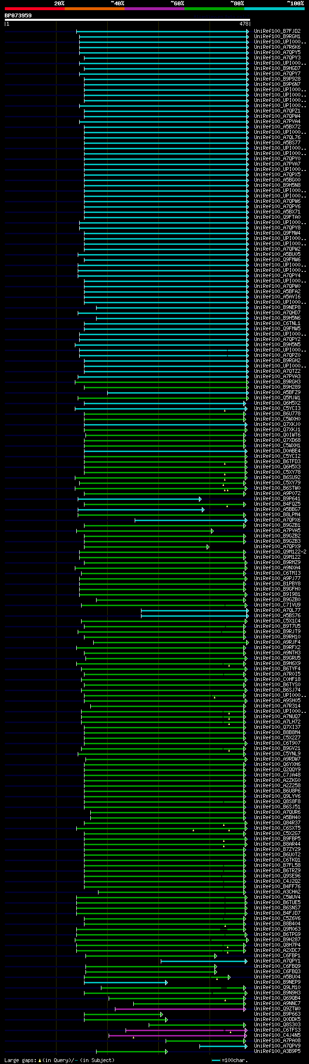
Task: Select the UniRef100_A3CHA2 hit label
Action: (x=277, y=892)
